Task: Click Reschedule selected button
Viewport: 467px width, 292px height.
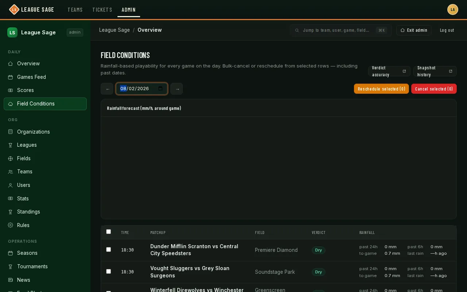Action: click(381, 89)
